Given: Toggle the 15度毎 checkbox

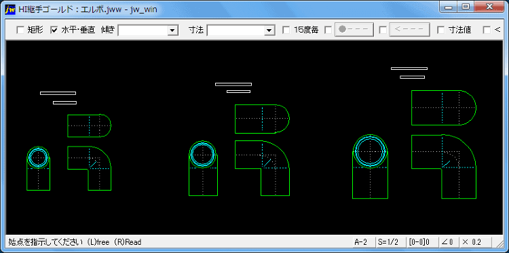Looking at the screenshot, I should 286,30.
